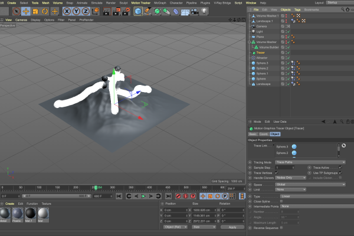Enable the Close Spline checkbox
This screenshot has height=236, width=354.
tap(281, 201)
